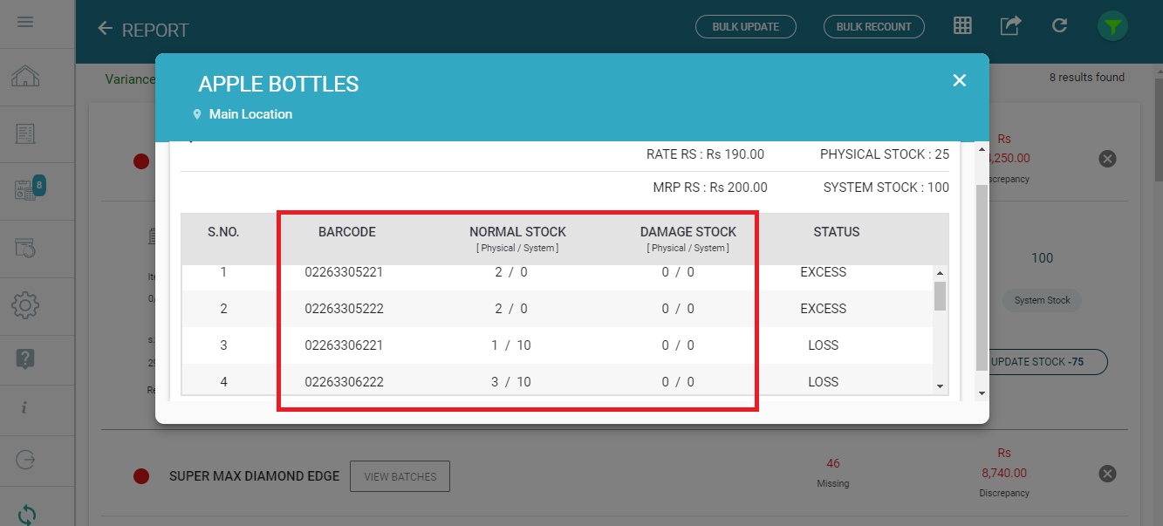Click batch table scroll down arrow

940,386
